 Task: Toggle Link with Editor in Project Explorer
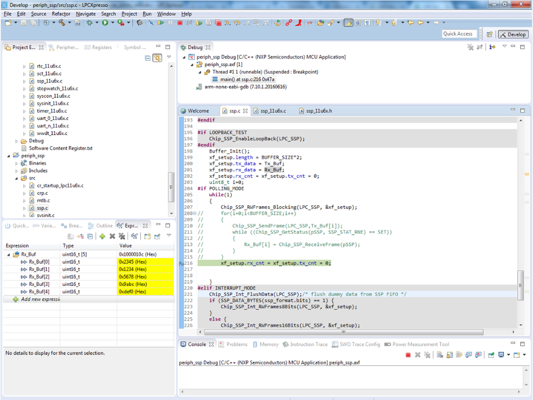pos(157,58)
